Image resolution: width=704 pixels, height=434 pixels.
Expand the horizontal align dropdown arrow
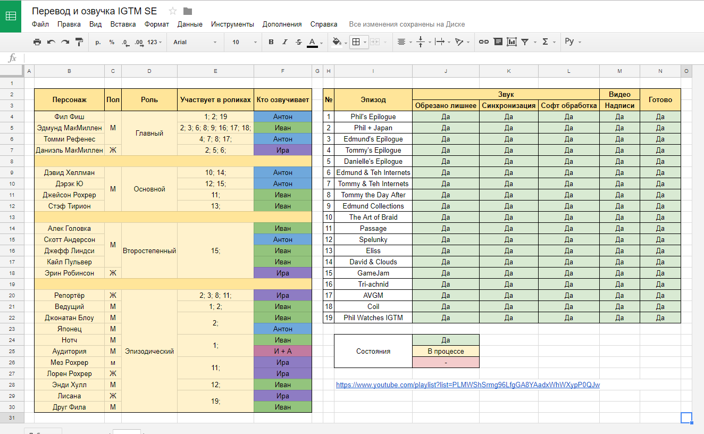pyautogui.click(x=410, y=43)
